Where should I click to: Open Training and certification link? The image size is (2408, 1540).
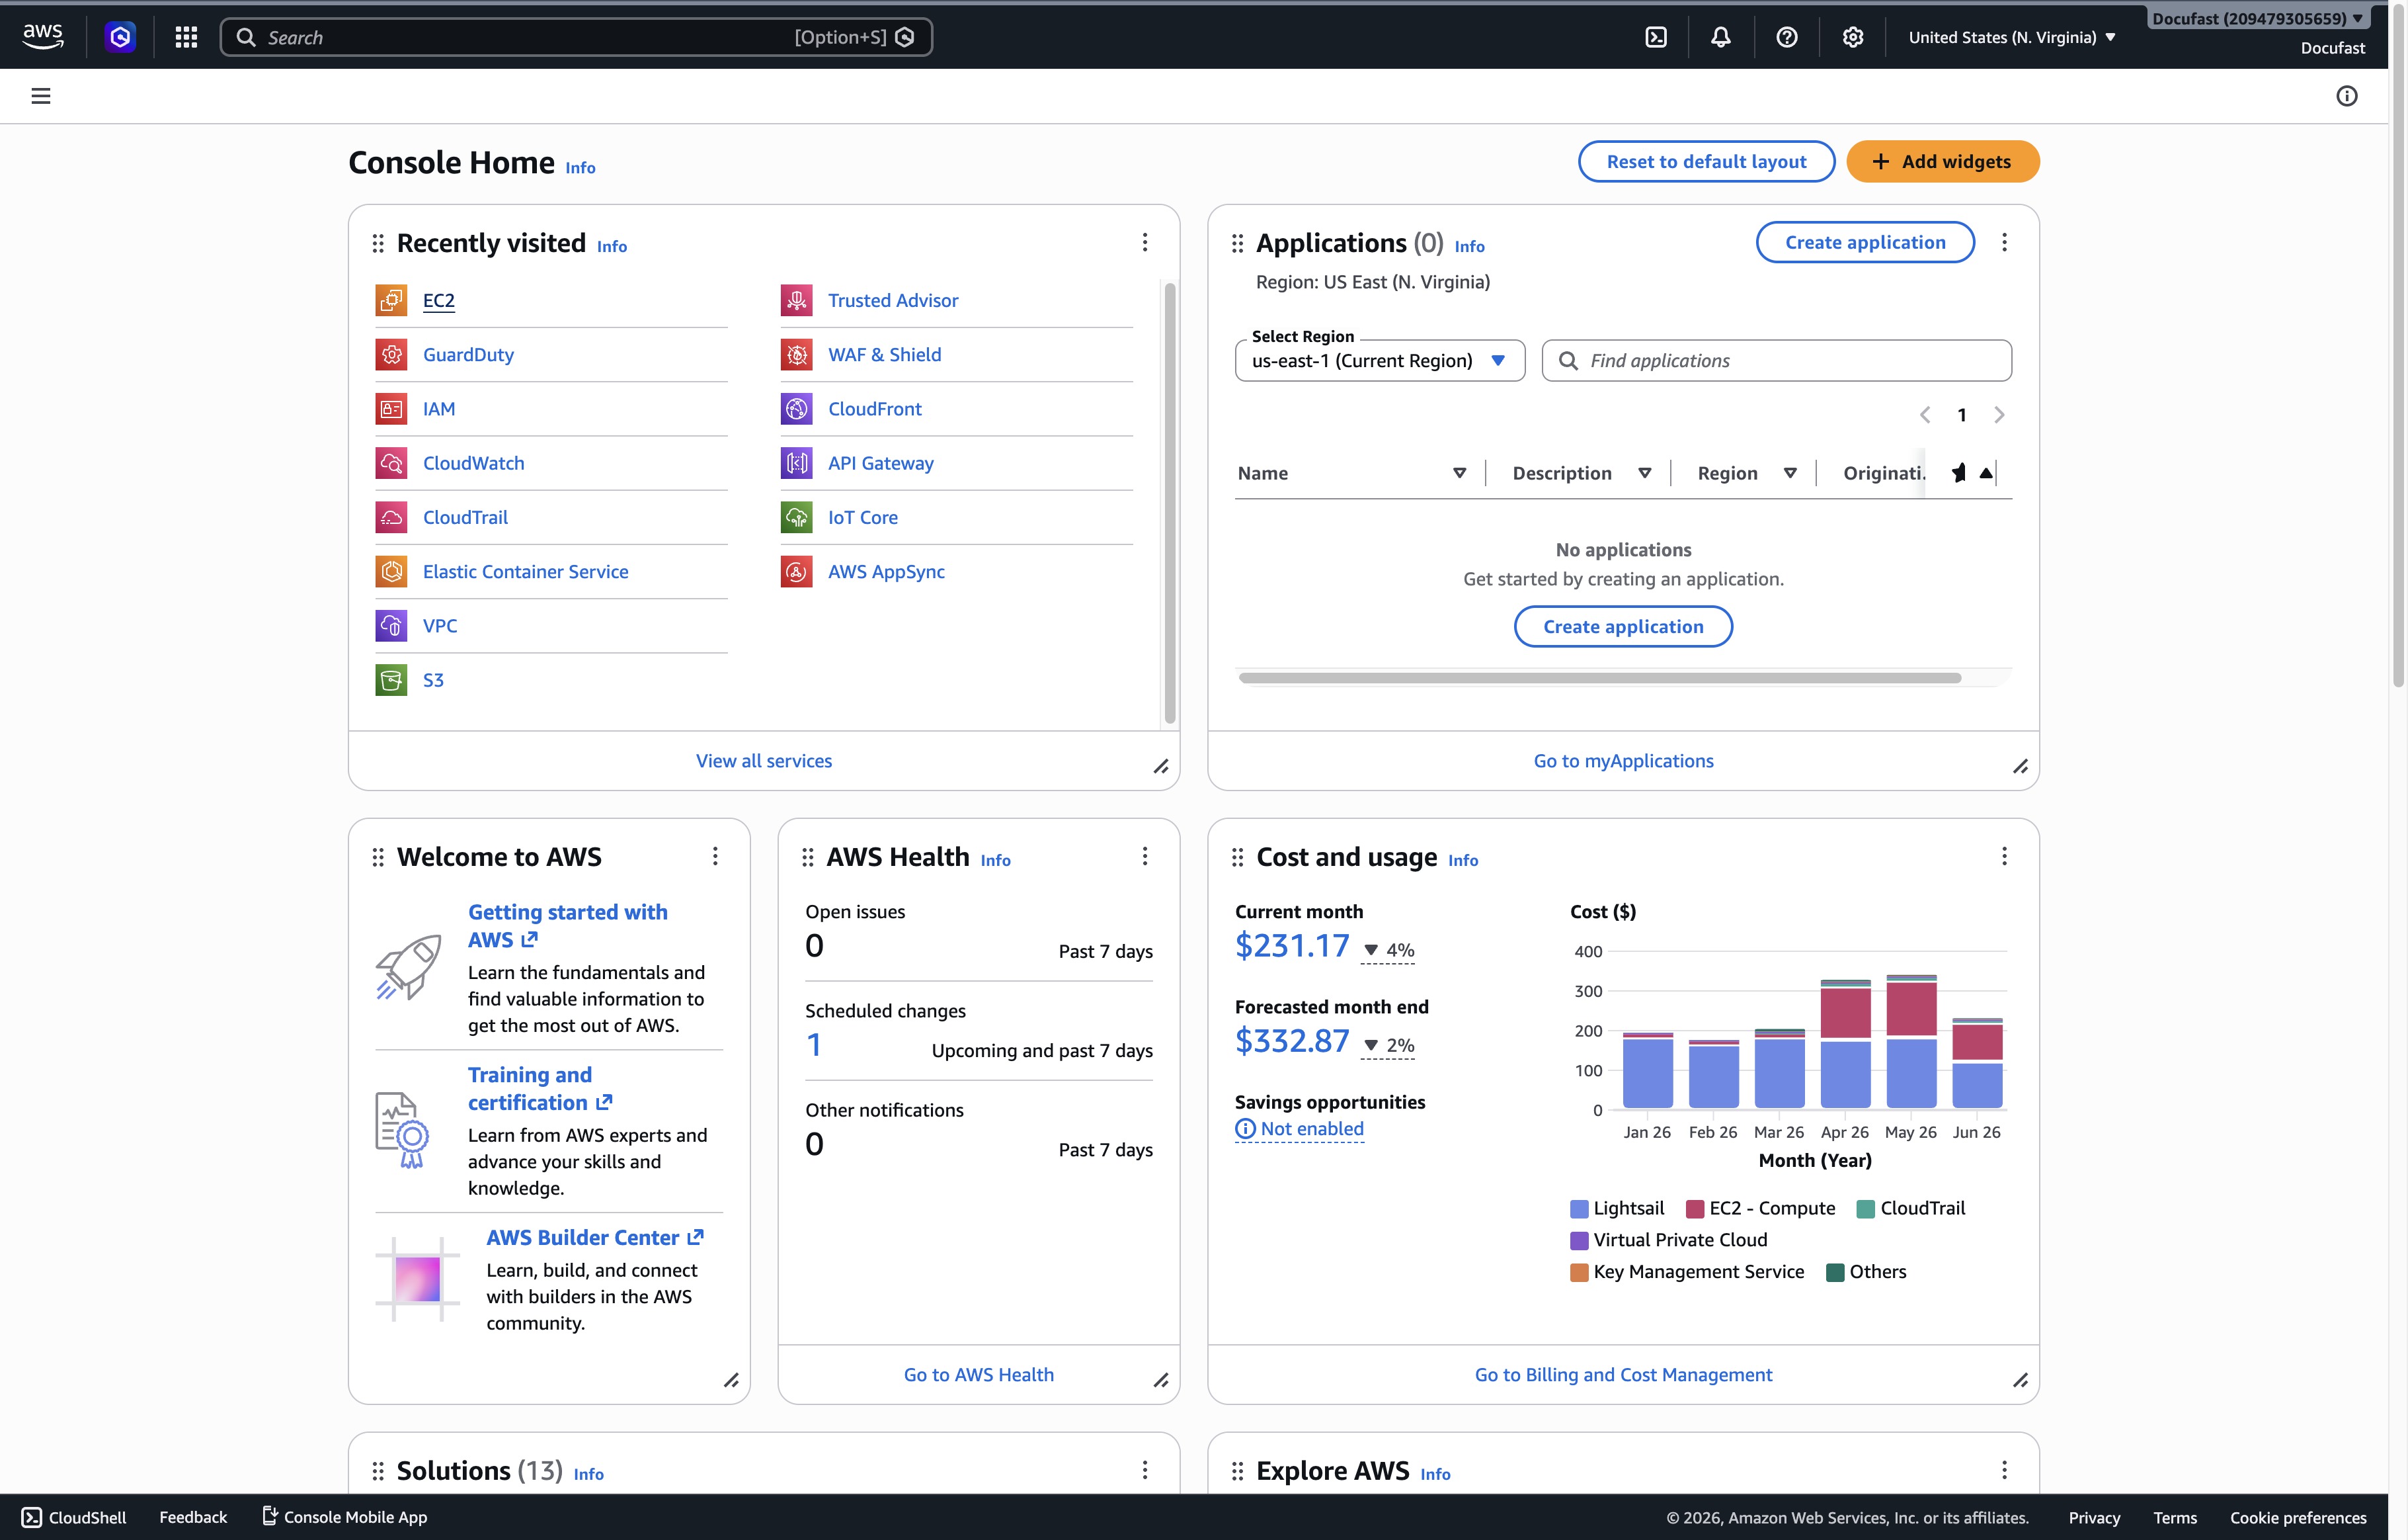540,1089
